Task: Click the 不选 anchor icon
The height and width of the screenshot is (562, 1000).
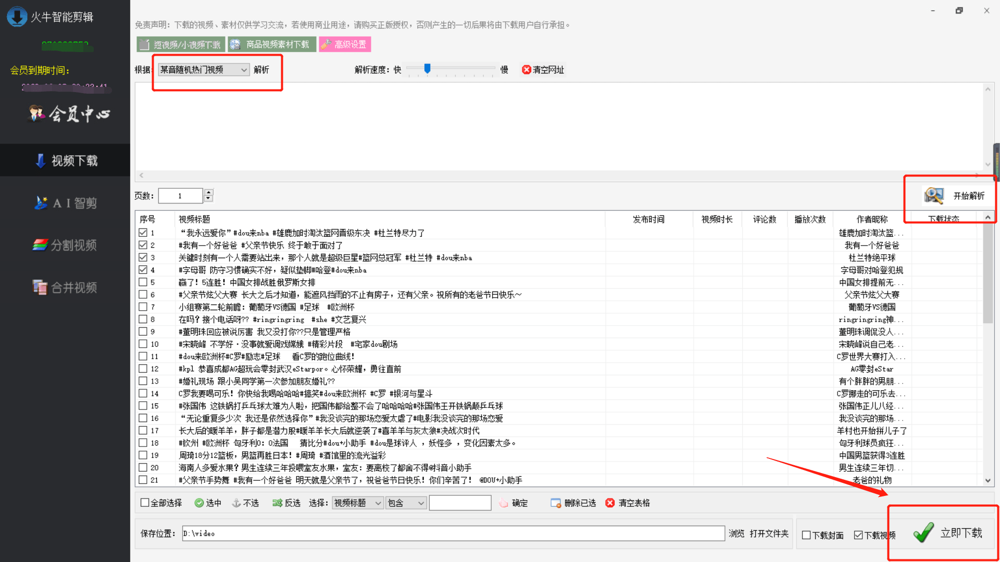Action: coord(236,503)
